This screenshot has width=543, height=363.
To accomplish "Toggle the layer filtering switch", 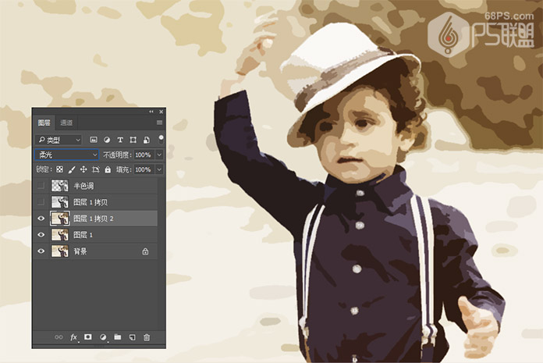I will click(x=161, y=140).
